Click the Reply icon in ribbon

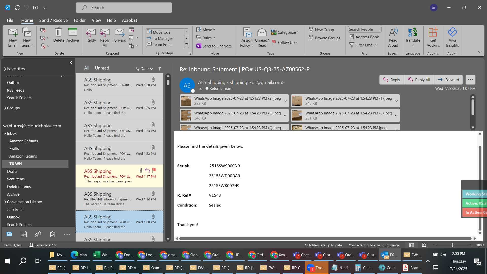pyautogui.click(x=91, y=35)
